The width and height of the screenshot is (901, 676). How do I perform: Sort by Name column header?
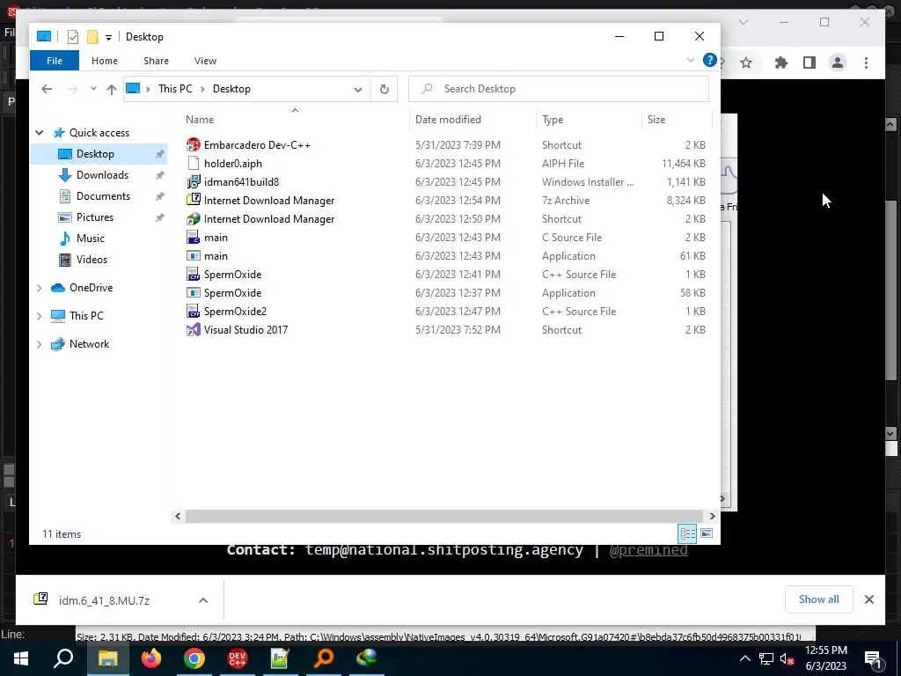(296, 120)
